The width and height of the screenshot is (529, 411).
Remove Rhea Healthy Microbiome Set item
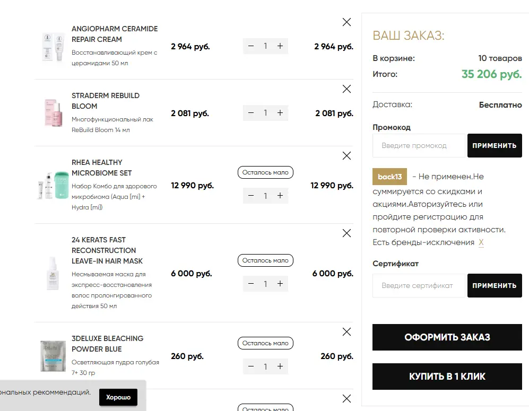tap(346, 155)
